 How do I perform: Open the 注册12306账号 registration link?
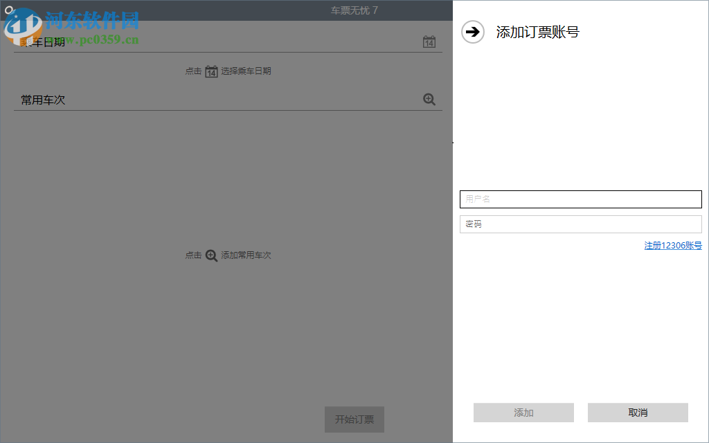click(672, 245)
